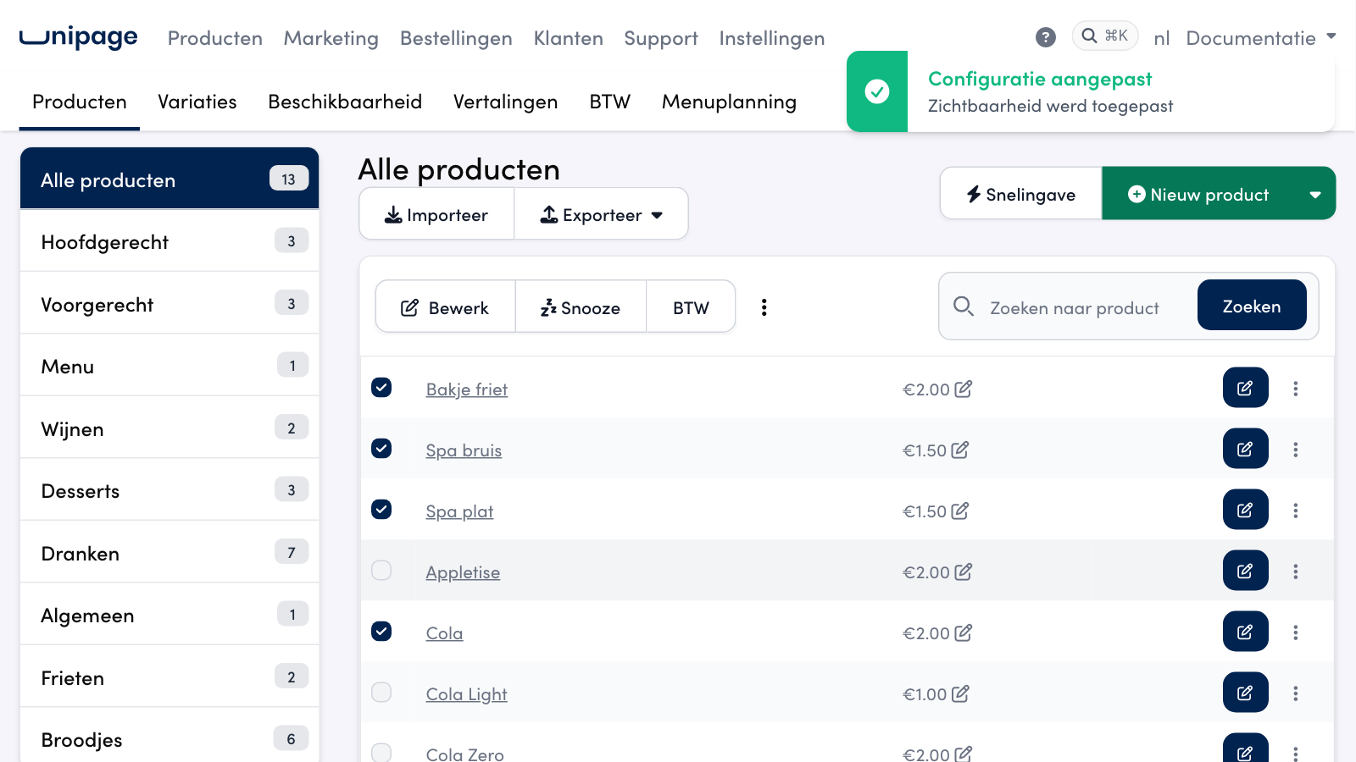The height and width of the screenshot is (762, 1356).
Task: Click the Unipage logo
Action: (x=78, y=36)
